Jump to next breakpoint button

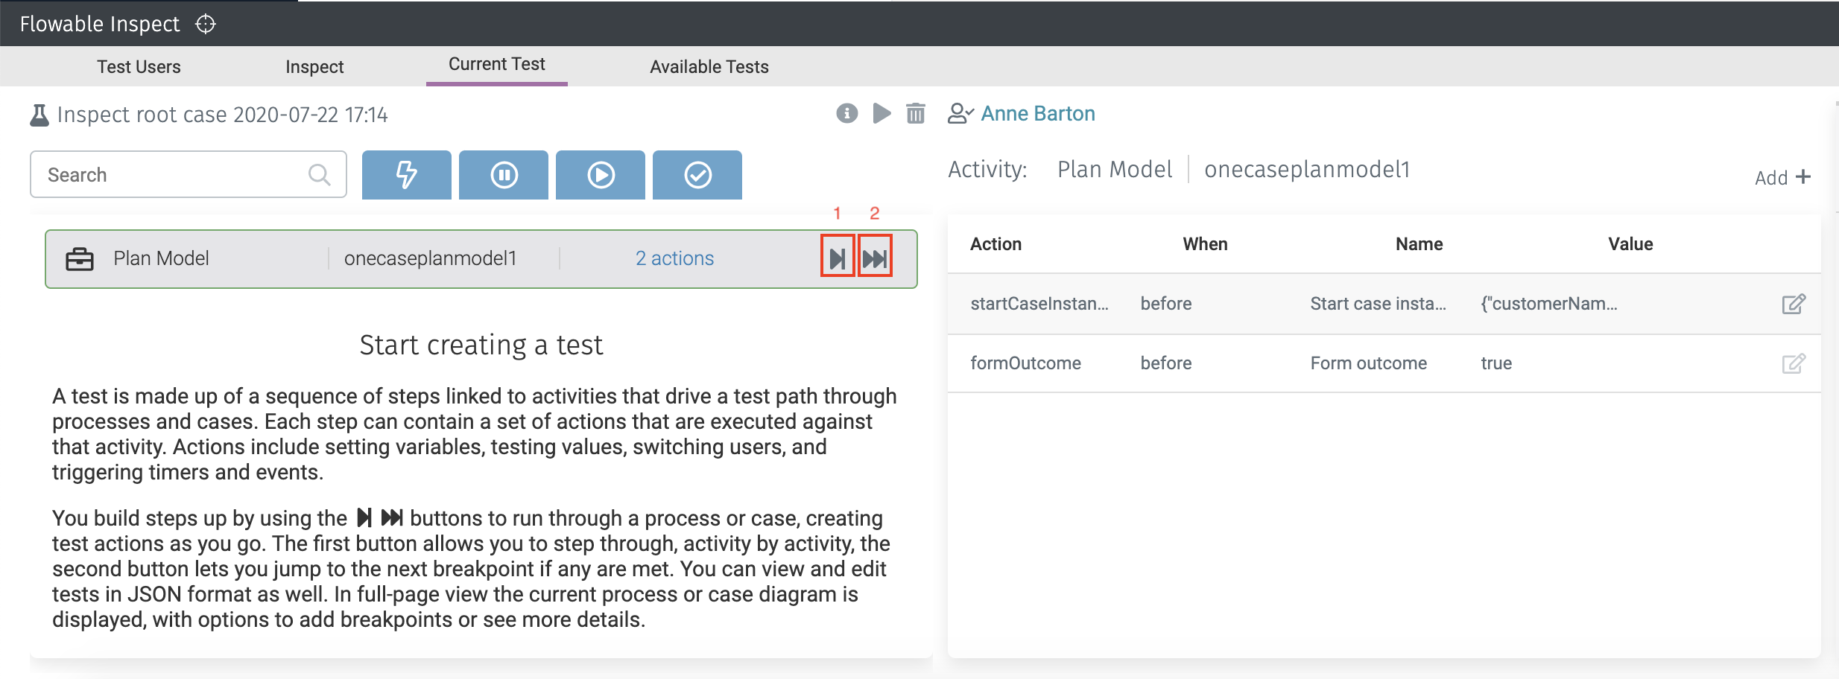(875, 258)
